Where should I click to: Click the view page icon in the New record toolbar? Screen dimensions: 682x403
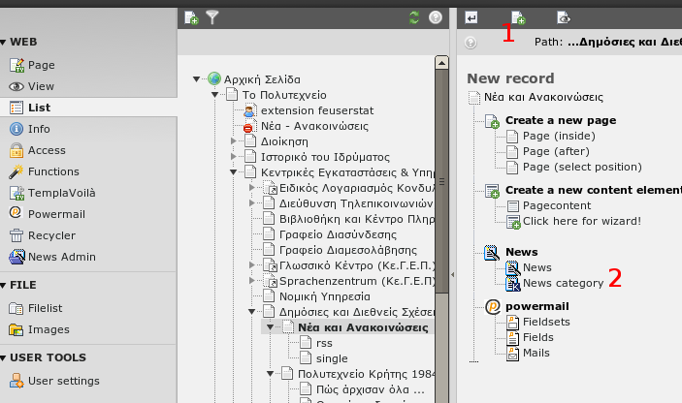(563, 16)
